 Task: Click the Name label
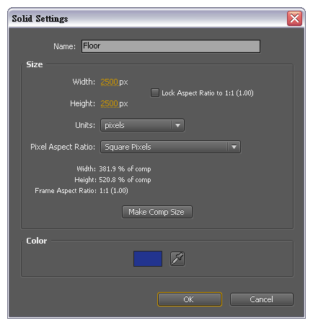(64, 46)
